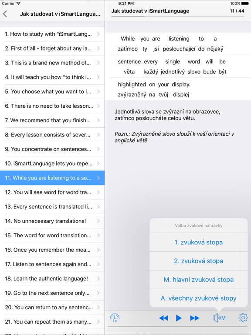Open sentence 5 "You choose what you want"

coord(52,92)
